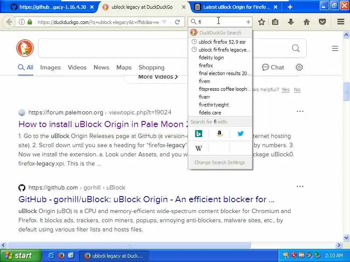Switch to Images results
Screen dimensions: 350x262
(50, 68)
